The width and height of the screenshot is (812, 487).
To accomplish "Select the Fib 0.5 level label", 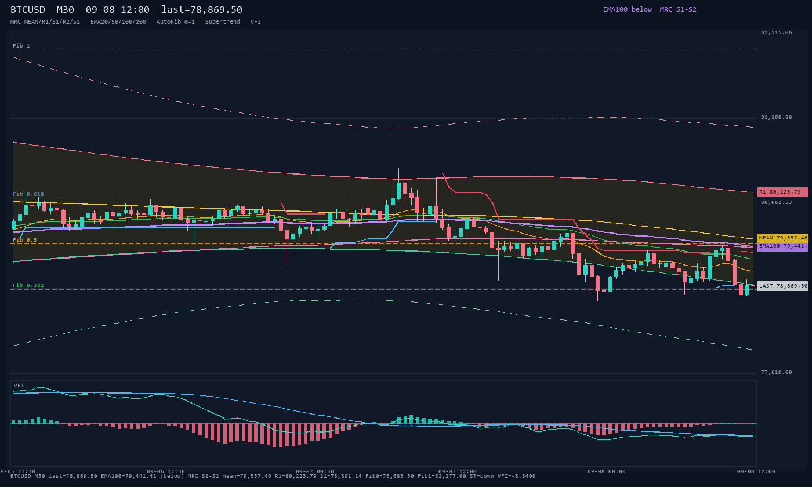I will click(25, 240).
